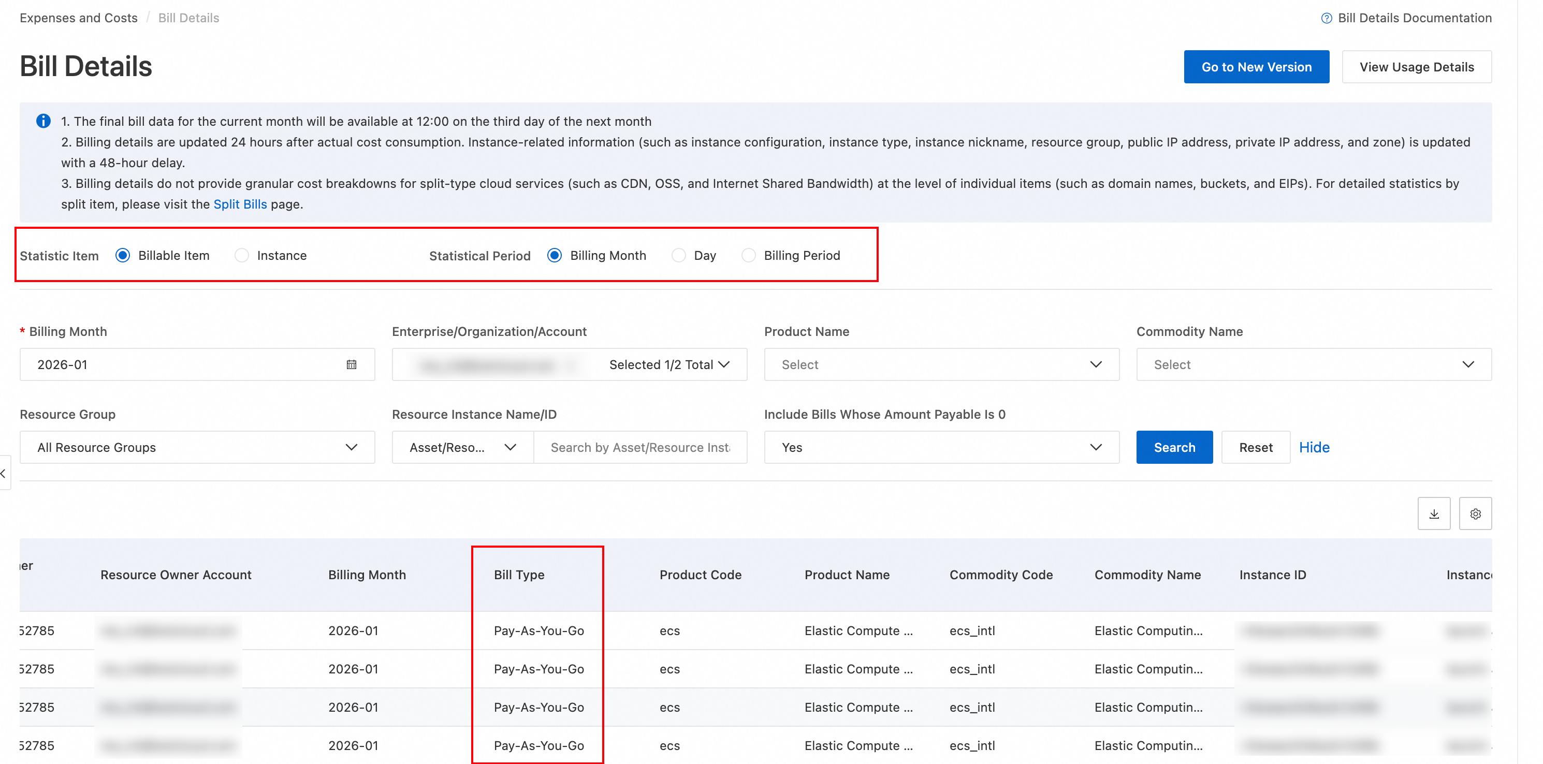Image resolution: width=1543 pixels, height=764 pixels.
Task: Click the calendar icon in Billing Month field
Action: 352,364
